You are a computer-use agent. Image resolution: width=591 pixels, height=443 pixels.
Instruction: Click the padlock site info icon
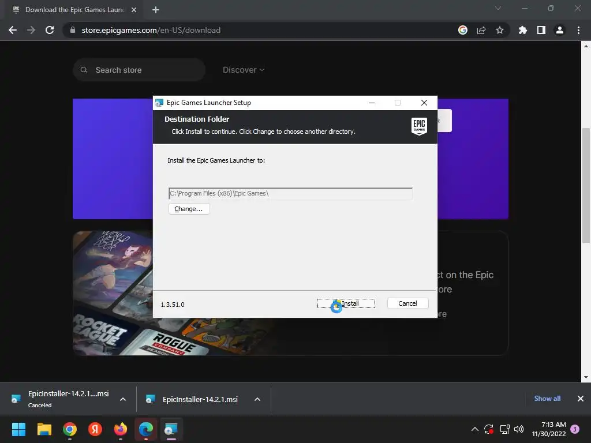tap(73, 30)
